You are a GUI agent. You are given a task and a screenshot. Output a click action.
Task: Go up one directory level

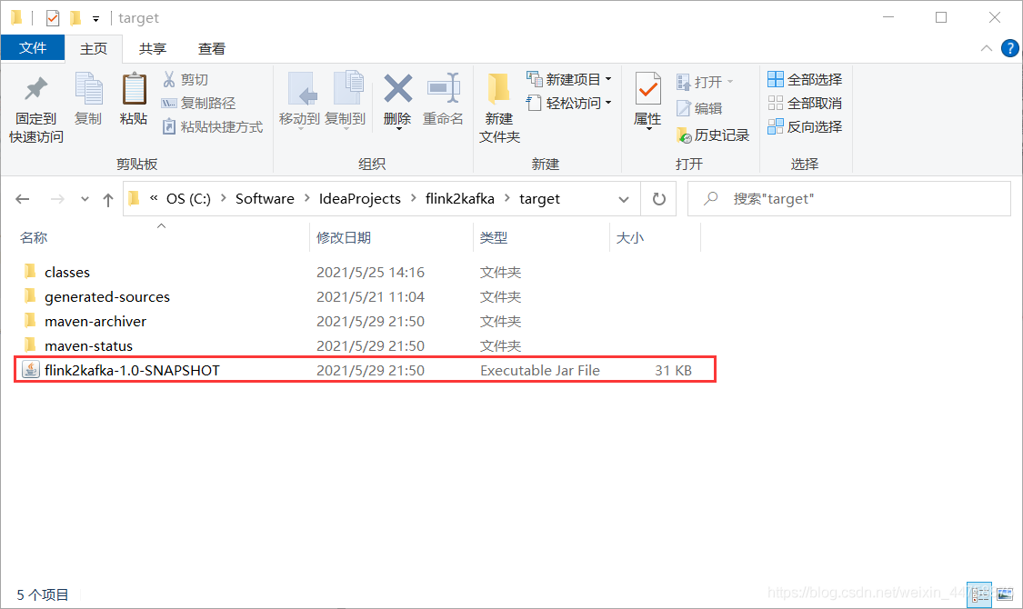[x=108, y=199]
